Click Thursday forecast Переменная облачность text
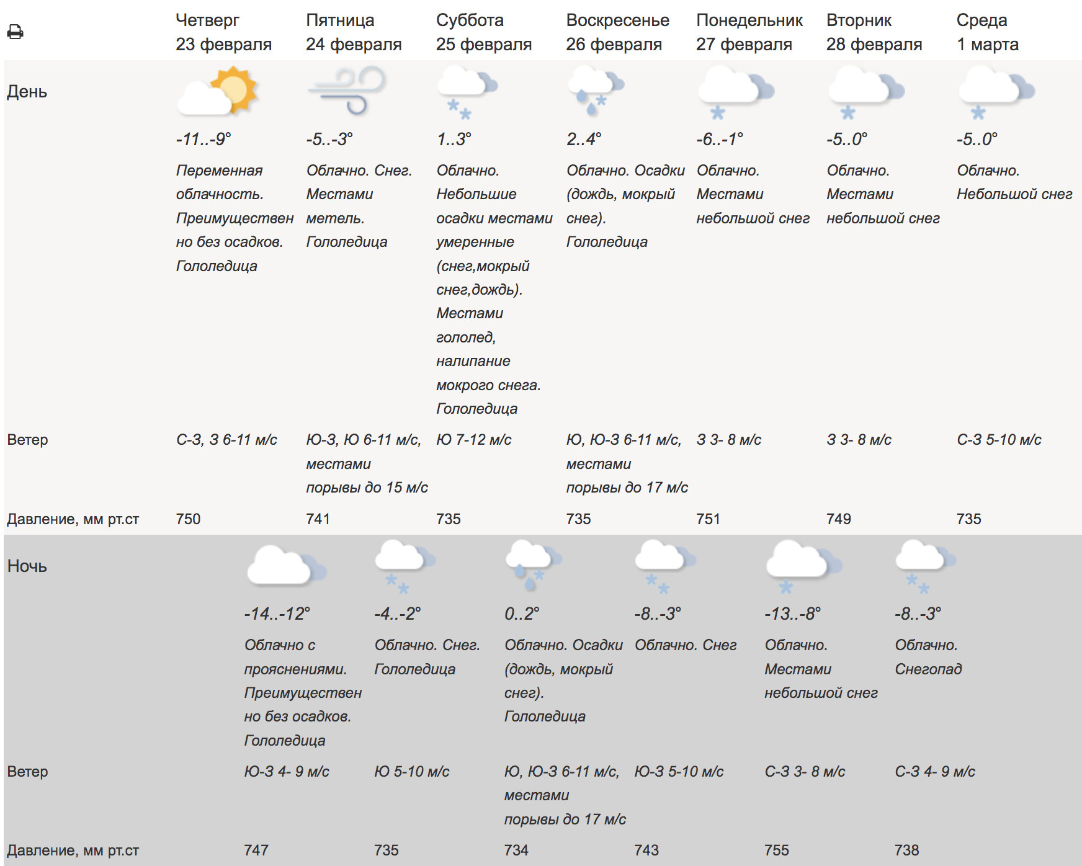This screenshot has width=1082, height=866. (x=220, y=182)
